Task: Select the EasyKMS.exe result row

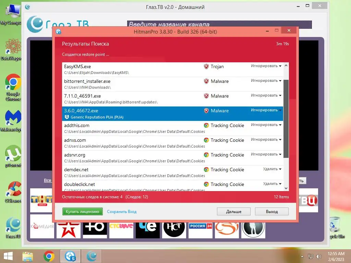Action: pyautogui.click(x=172, y=70)
